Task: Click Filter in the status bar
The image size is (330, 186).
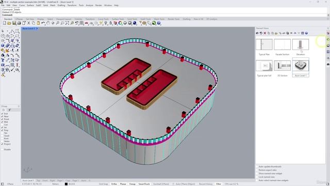Action: 219,184
